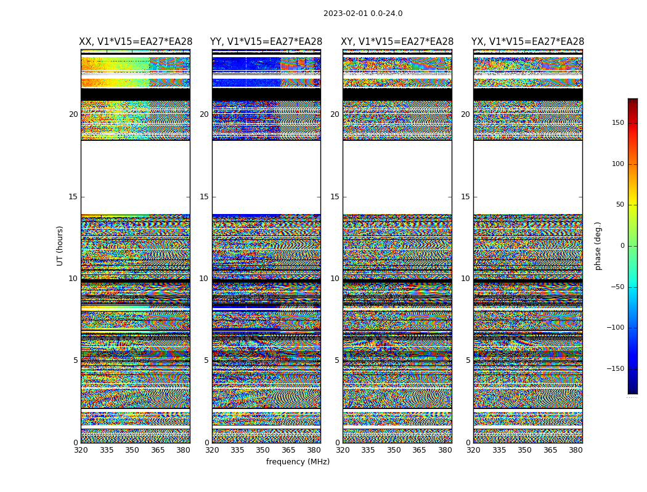This screenshot has width=647, height=492.
Task: Click the 20 tick label beside XY panel
Action: coord(335,114)
